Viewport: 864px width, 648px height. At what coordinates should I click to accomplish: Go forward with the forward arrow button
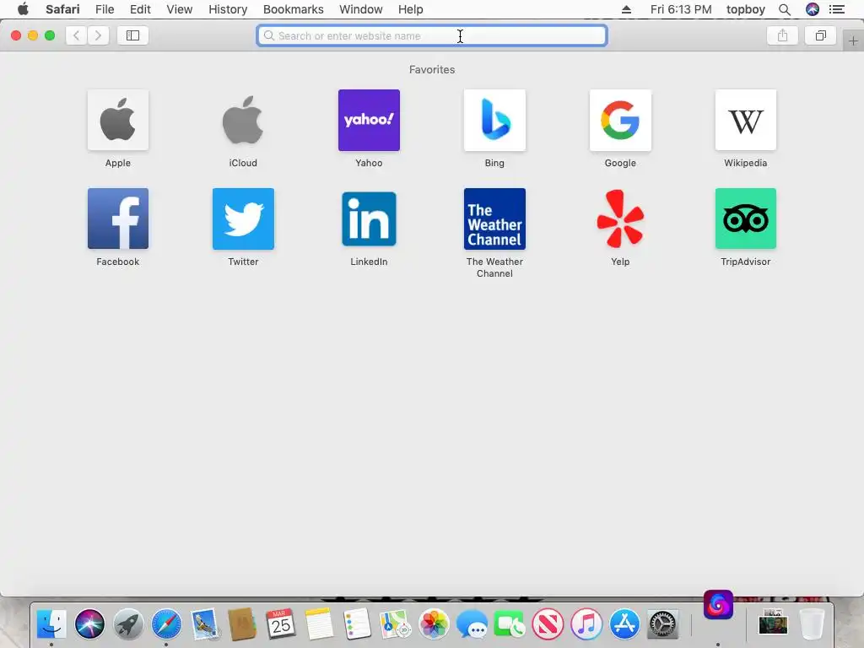(x=98, y=35)
